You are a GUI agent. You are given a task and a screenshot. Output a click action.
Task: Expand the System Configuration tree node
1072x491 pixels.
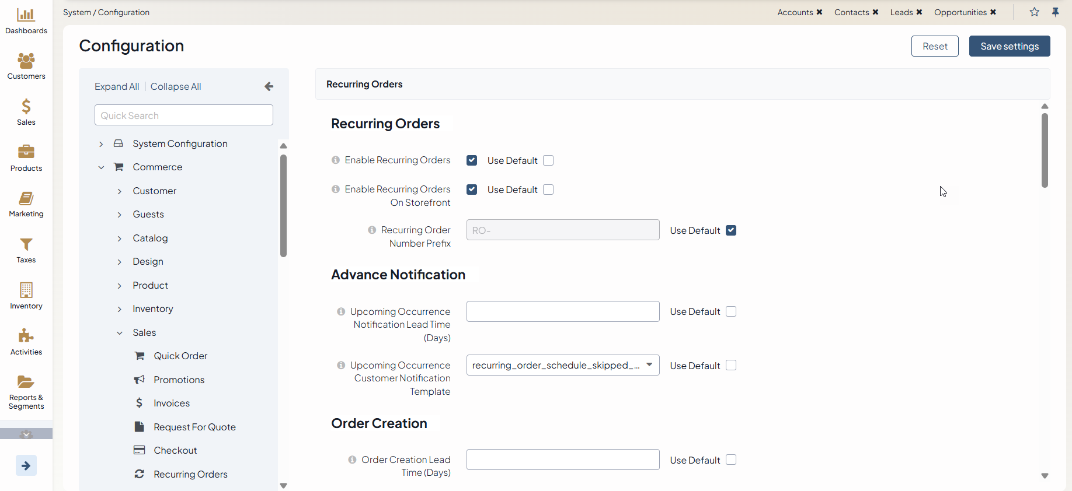101,144
